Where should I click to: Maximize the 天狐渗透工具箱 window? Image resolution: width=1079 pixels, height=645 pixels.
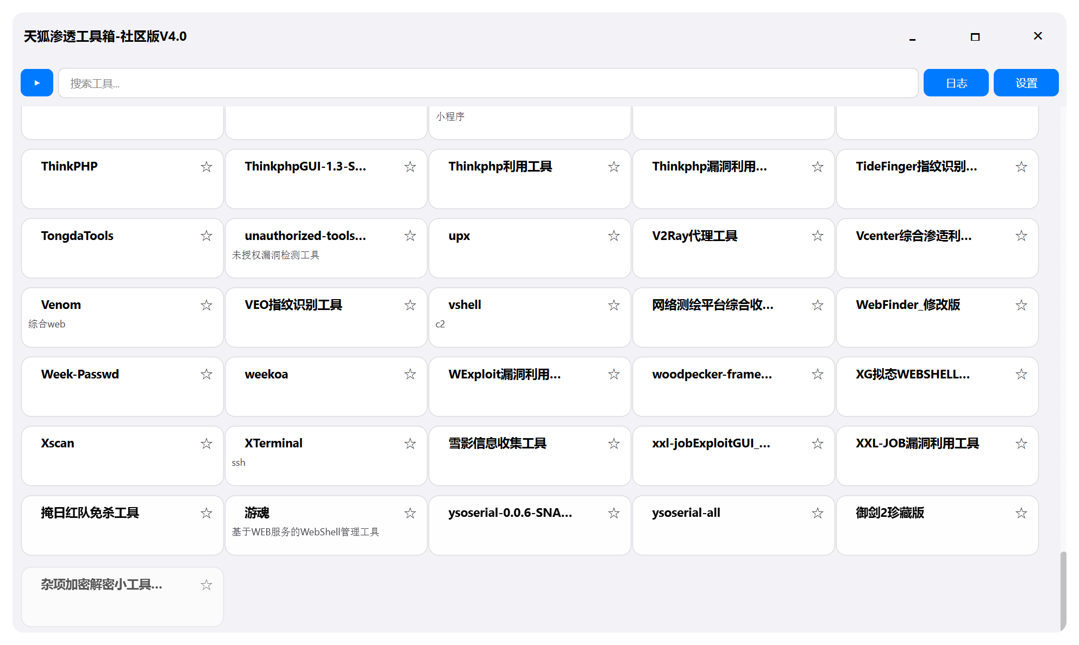click(975, 37)
